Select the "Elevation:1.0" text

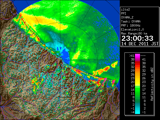click(132, 29)
